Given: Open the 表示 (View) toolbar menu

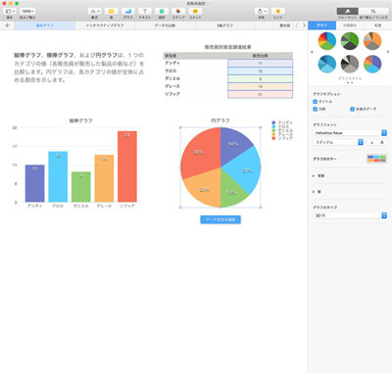Looking at the screenshot, I should click(x=10, y=11).
